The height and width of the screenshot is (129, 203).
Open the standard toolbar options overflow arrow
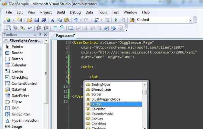click(x=195, y=21)
